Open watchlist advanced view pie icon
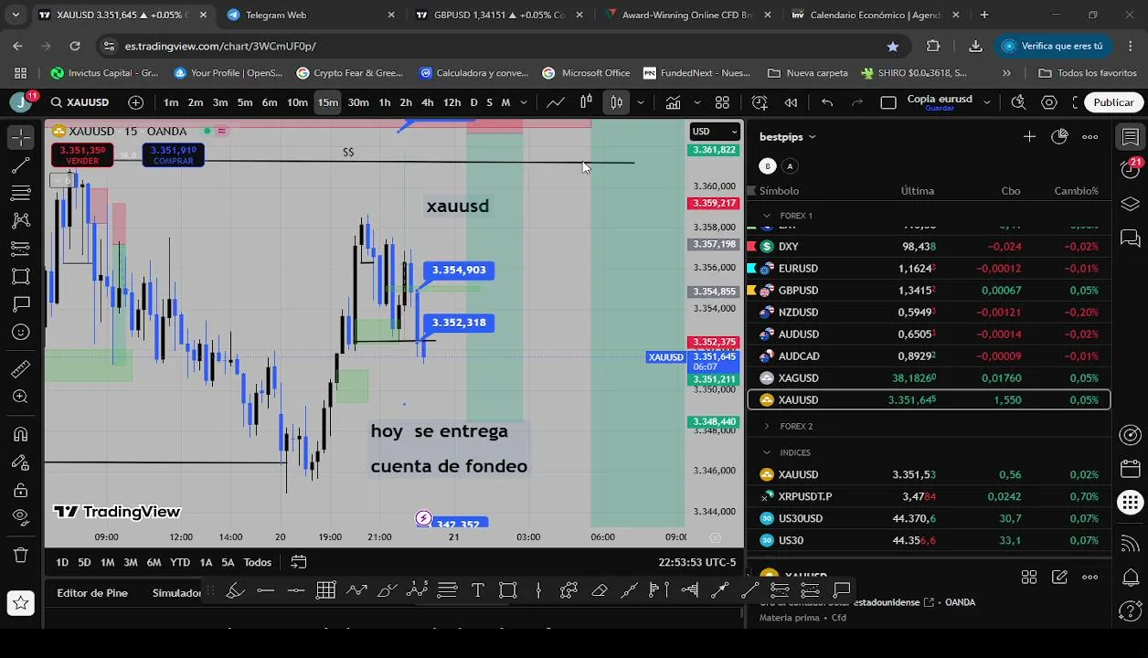The width and height of the screenshot is (1148, 658). pyautogui.click(x=1059, y=137)
